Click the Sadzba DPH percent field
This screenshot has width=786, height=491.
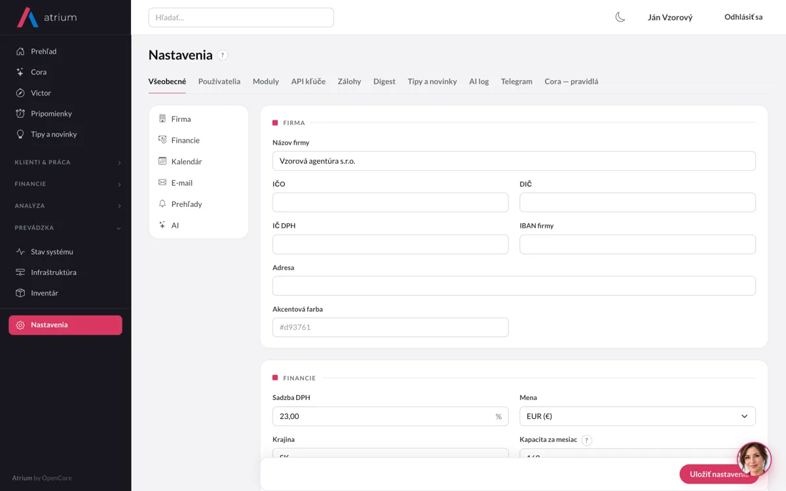pyautogui.click(x=390, y=416)
